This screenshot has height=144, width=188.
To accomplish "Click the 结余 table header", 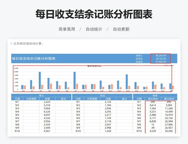I will point(155,95).
